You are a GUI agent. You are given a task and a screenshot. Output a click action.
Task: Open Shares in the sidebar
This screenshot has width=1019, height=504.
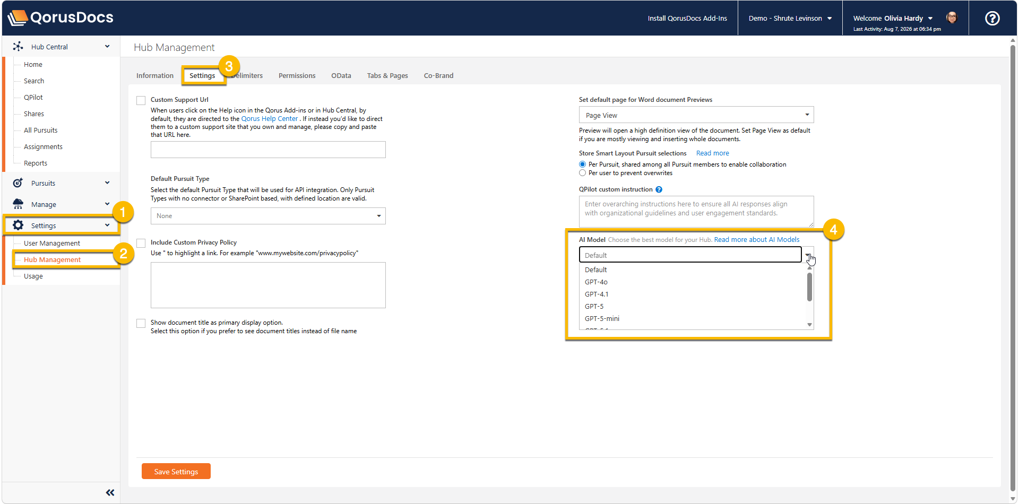point(34,114)
